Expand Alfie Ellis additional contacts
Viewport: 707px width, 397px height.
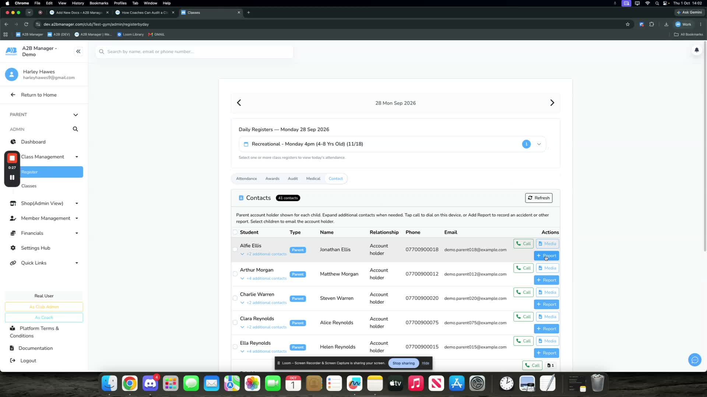click(x=263, y=254)
